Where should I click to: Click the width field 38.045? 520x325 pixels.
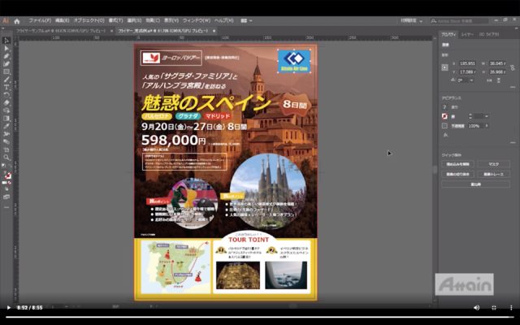pyautogui.click(x=497, y=63)
